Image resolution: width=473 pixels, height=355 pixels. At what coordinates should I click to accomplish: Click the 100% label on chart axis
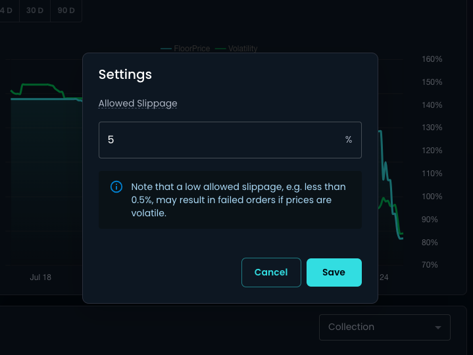point(432,197)
